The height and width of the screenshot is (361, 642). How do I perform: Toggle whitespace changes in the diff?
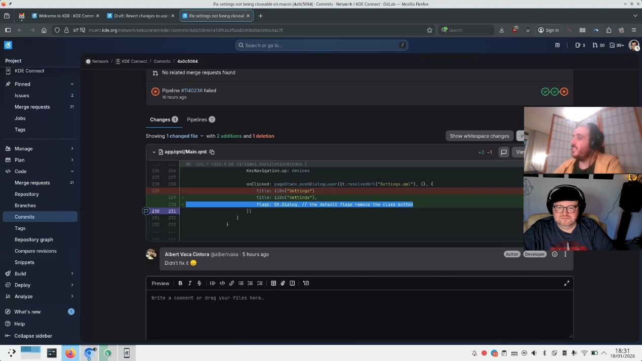pyautogui.click(x=479, y=136)
